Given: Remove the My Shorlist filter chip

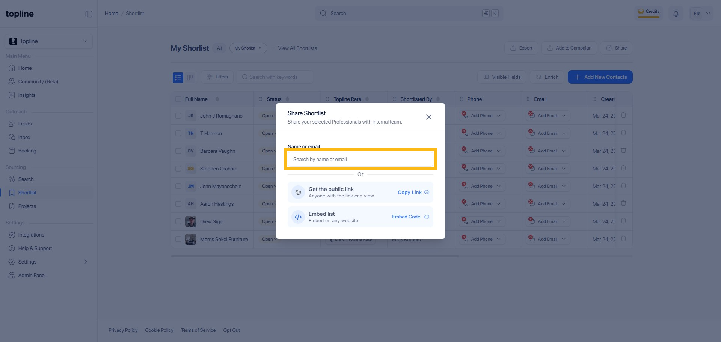Looking at the screenshot, I should [x=260, y=48].
